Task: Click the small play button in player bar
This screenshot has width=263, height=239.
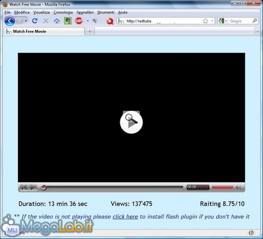Action: 33,187
